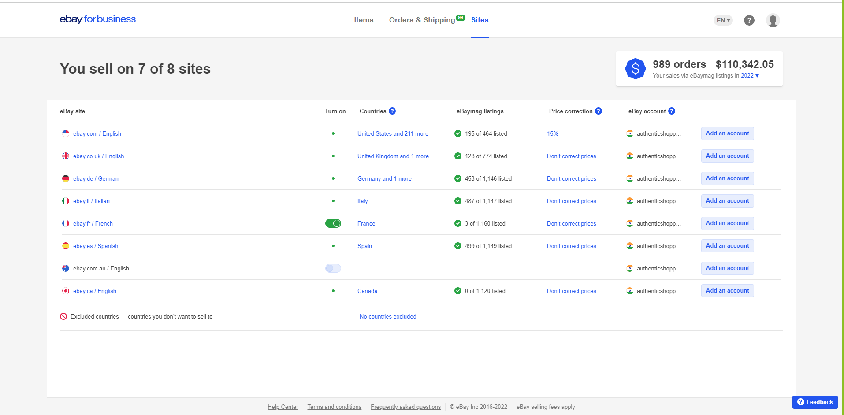Screen dimensions: 844x415
Task: Open the Help Center footer link
Action: click(283, 407)
